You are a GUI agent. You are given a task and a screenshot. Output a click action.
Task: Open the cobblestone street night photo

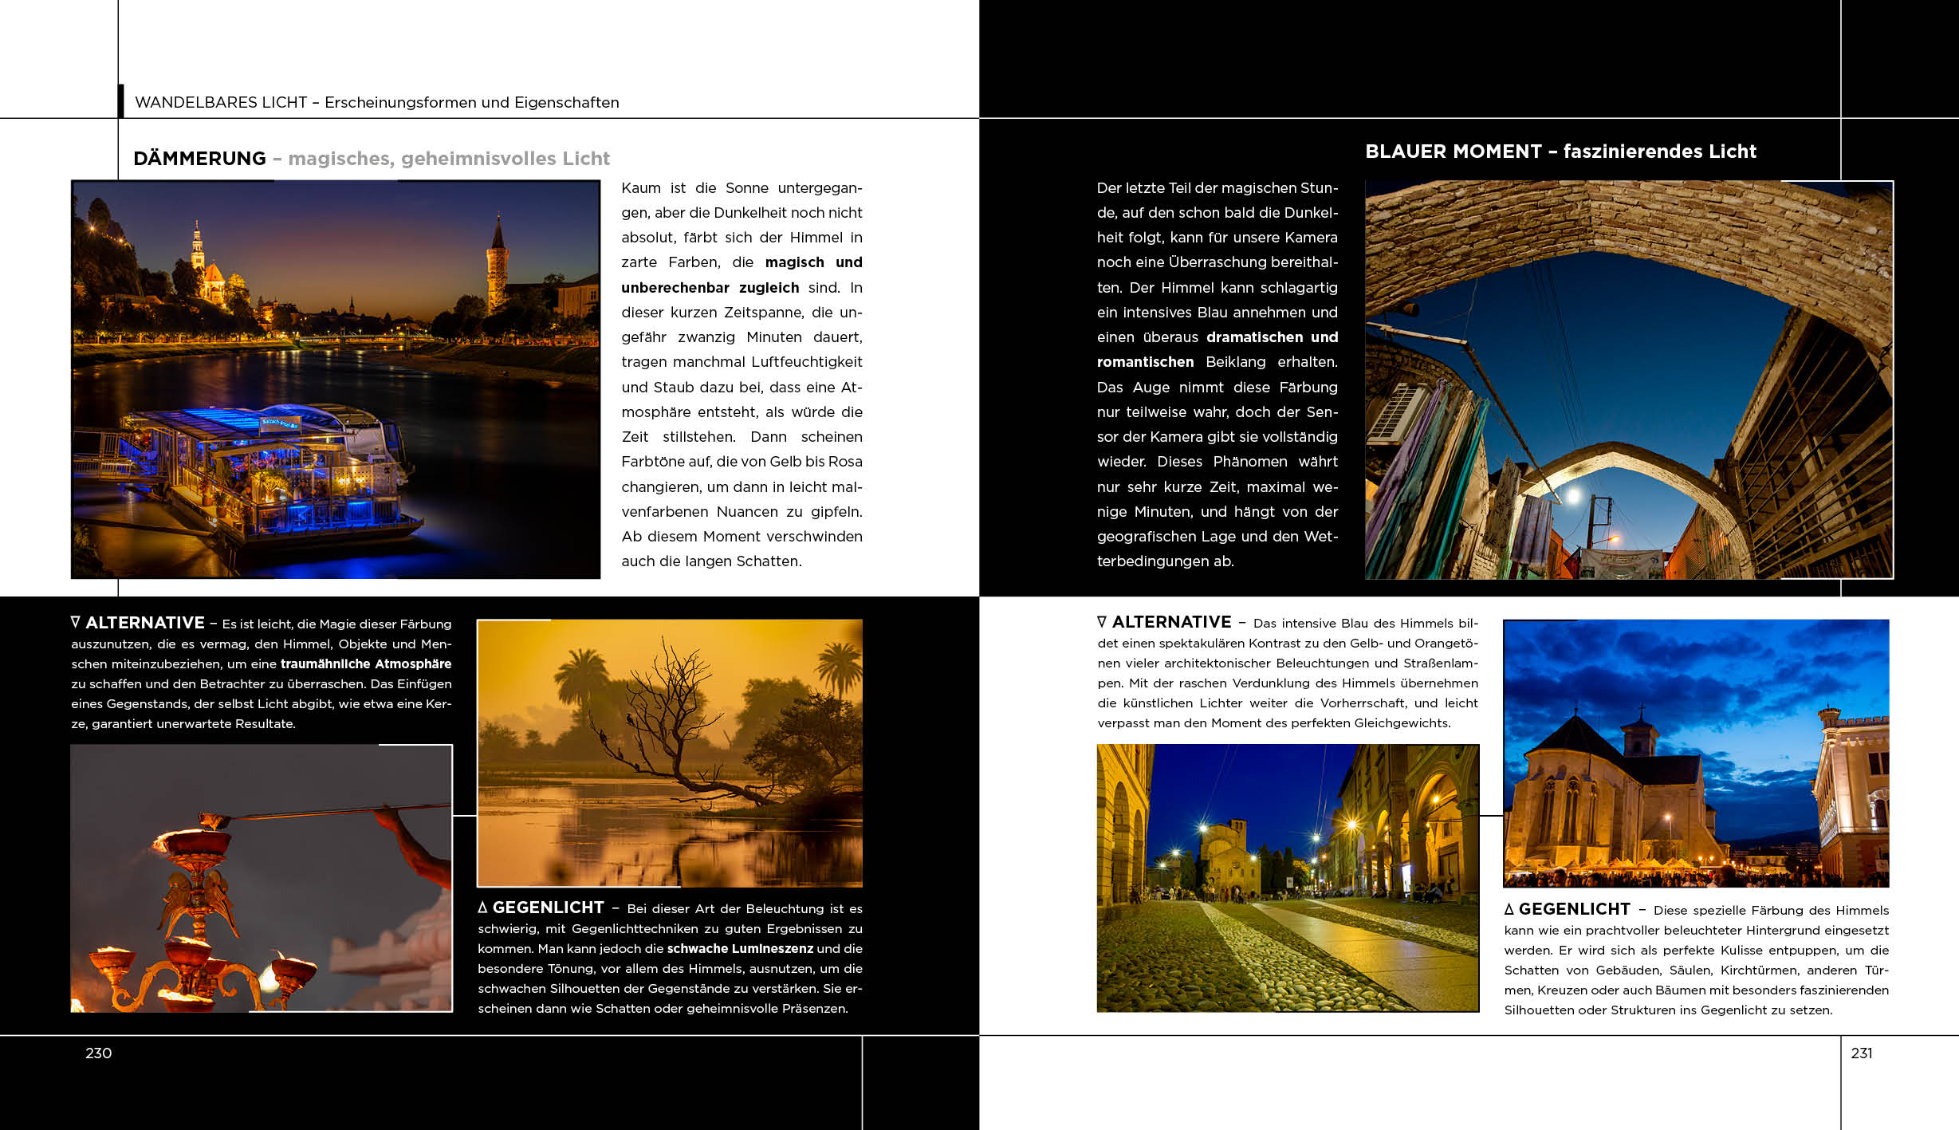(1288, 878)
